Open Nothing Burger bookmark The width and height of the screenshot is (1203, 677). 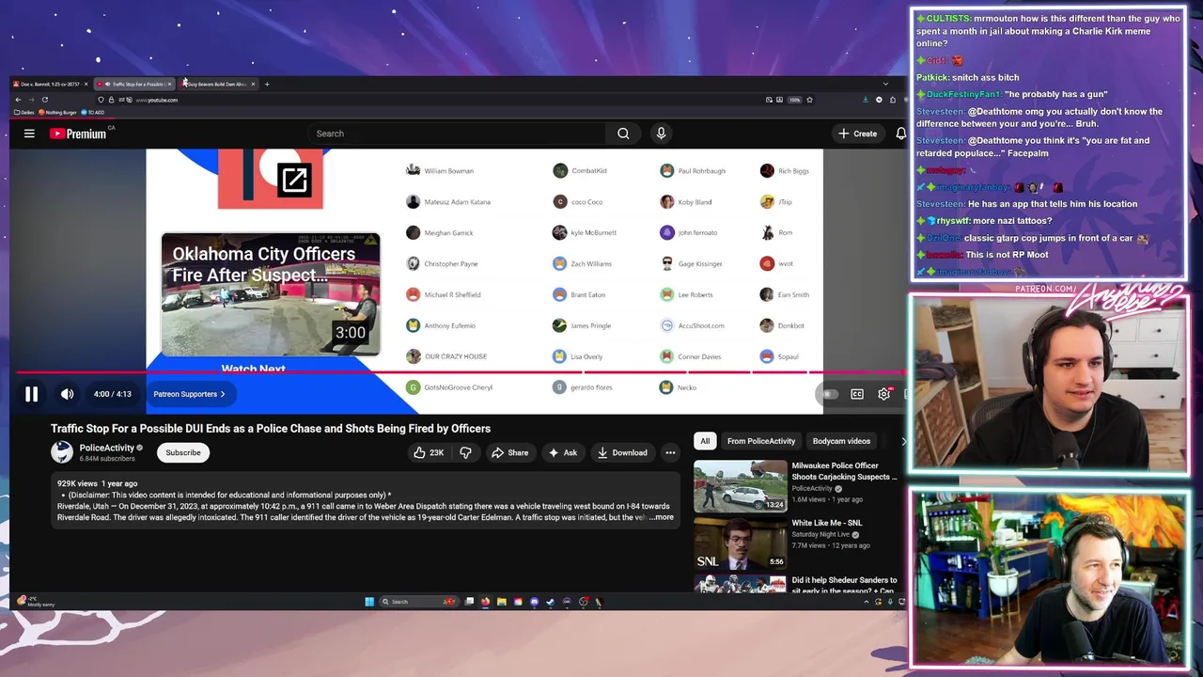[x=57, y=112]
